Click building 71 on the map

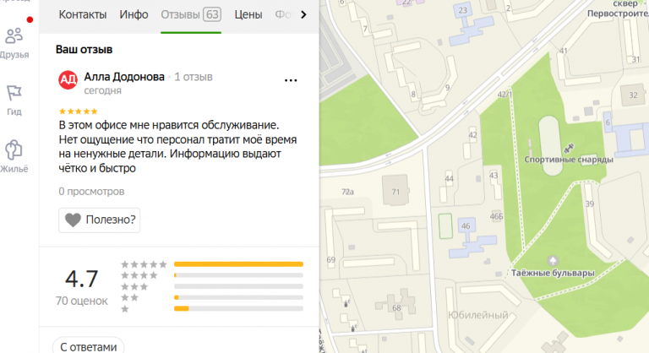[x=395, y=192]
